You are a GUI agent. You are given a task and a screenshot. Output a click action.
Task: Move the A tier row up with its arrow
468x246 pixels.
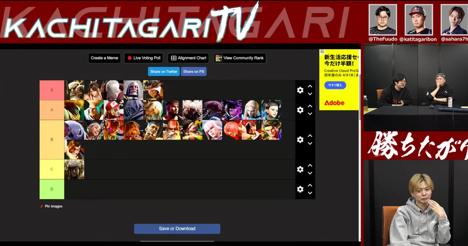click(310, 106)
